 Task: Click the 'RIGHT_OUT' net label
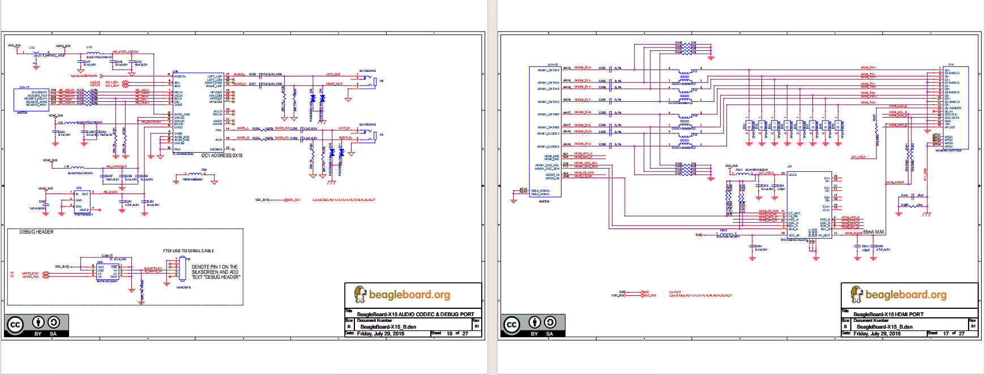coord(334,84)
